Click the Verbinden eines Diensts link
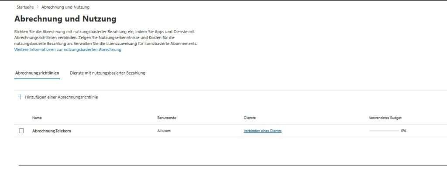Screen dimensions: 447x186 click(262, 131)
